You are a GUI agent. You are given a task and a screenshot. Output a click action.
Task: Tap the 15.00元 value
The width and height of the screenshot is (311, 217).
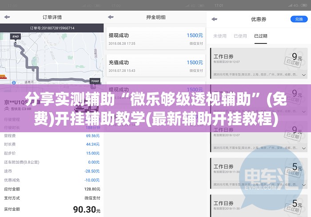coord(93,153)
